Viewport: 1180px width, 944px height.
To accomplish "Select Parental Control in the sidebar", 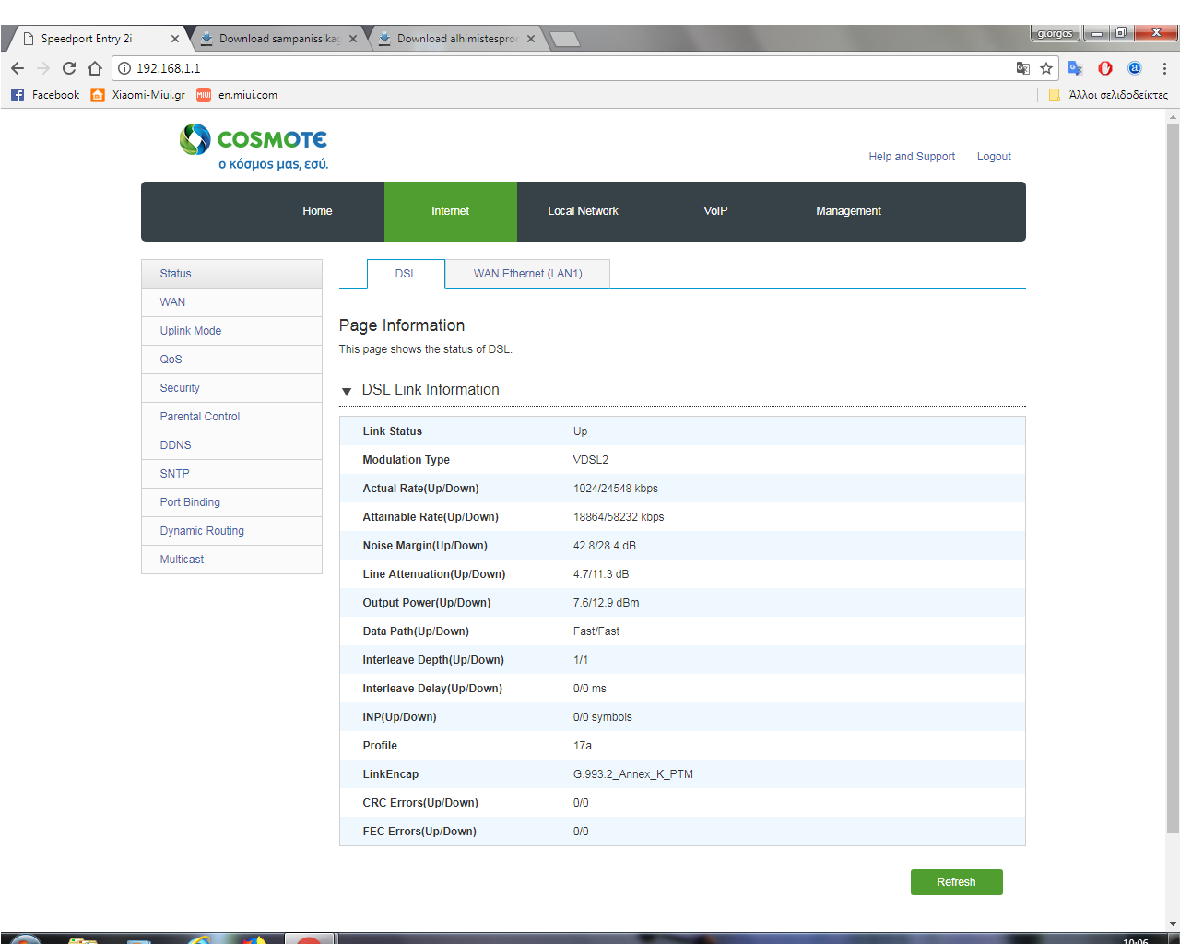I will coord(200,417).
